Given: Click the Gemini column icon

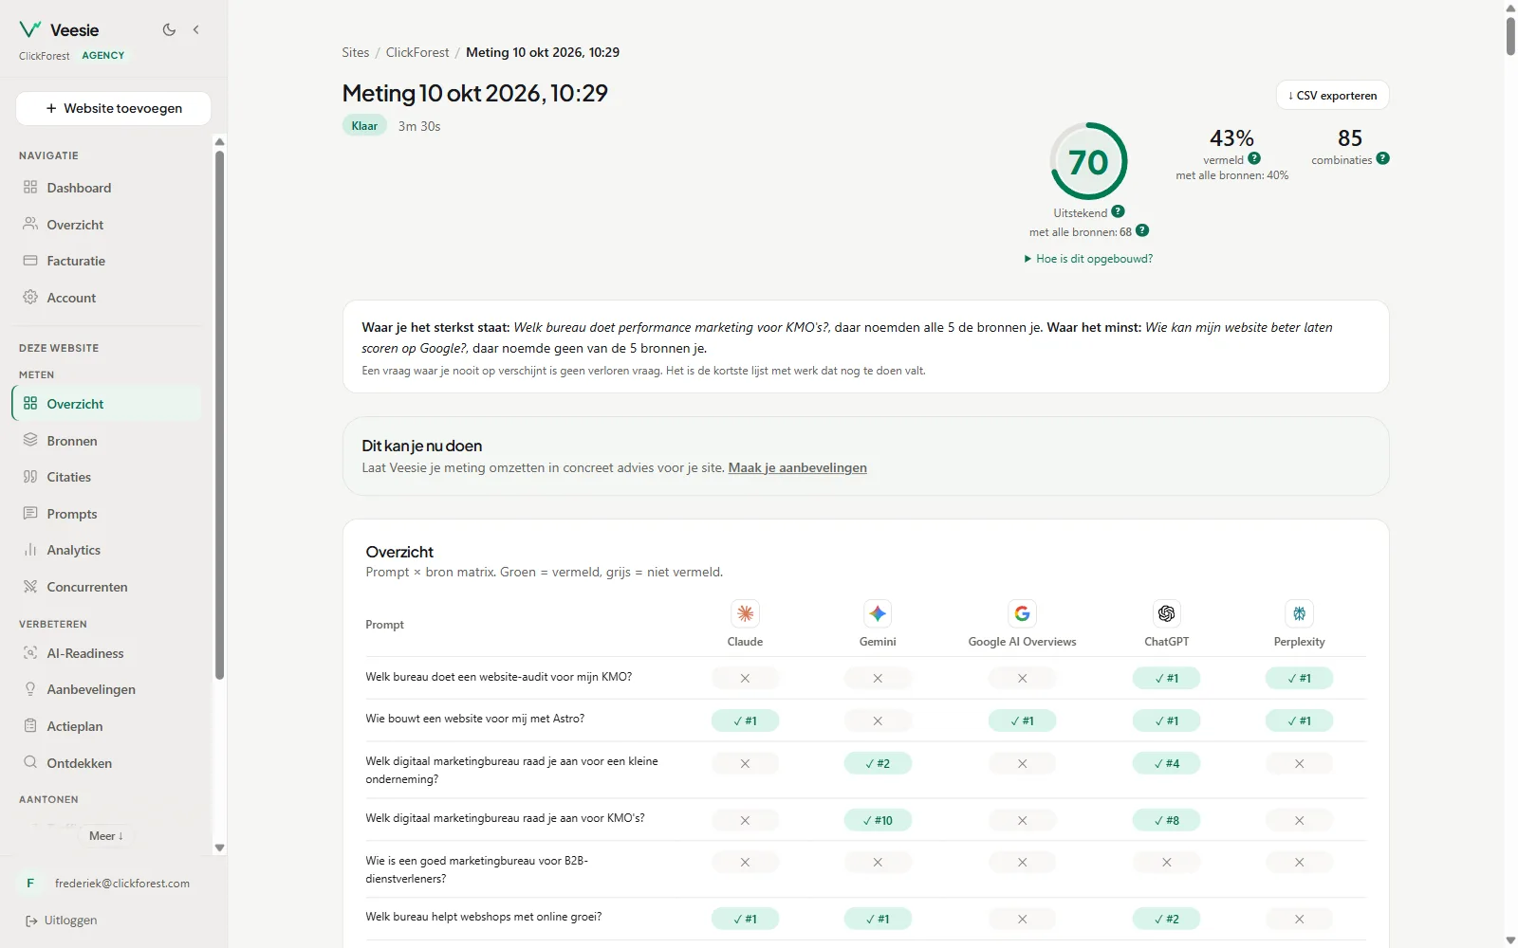Looking at the screenshot, I should 878,613.
